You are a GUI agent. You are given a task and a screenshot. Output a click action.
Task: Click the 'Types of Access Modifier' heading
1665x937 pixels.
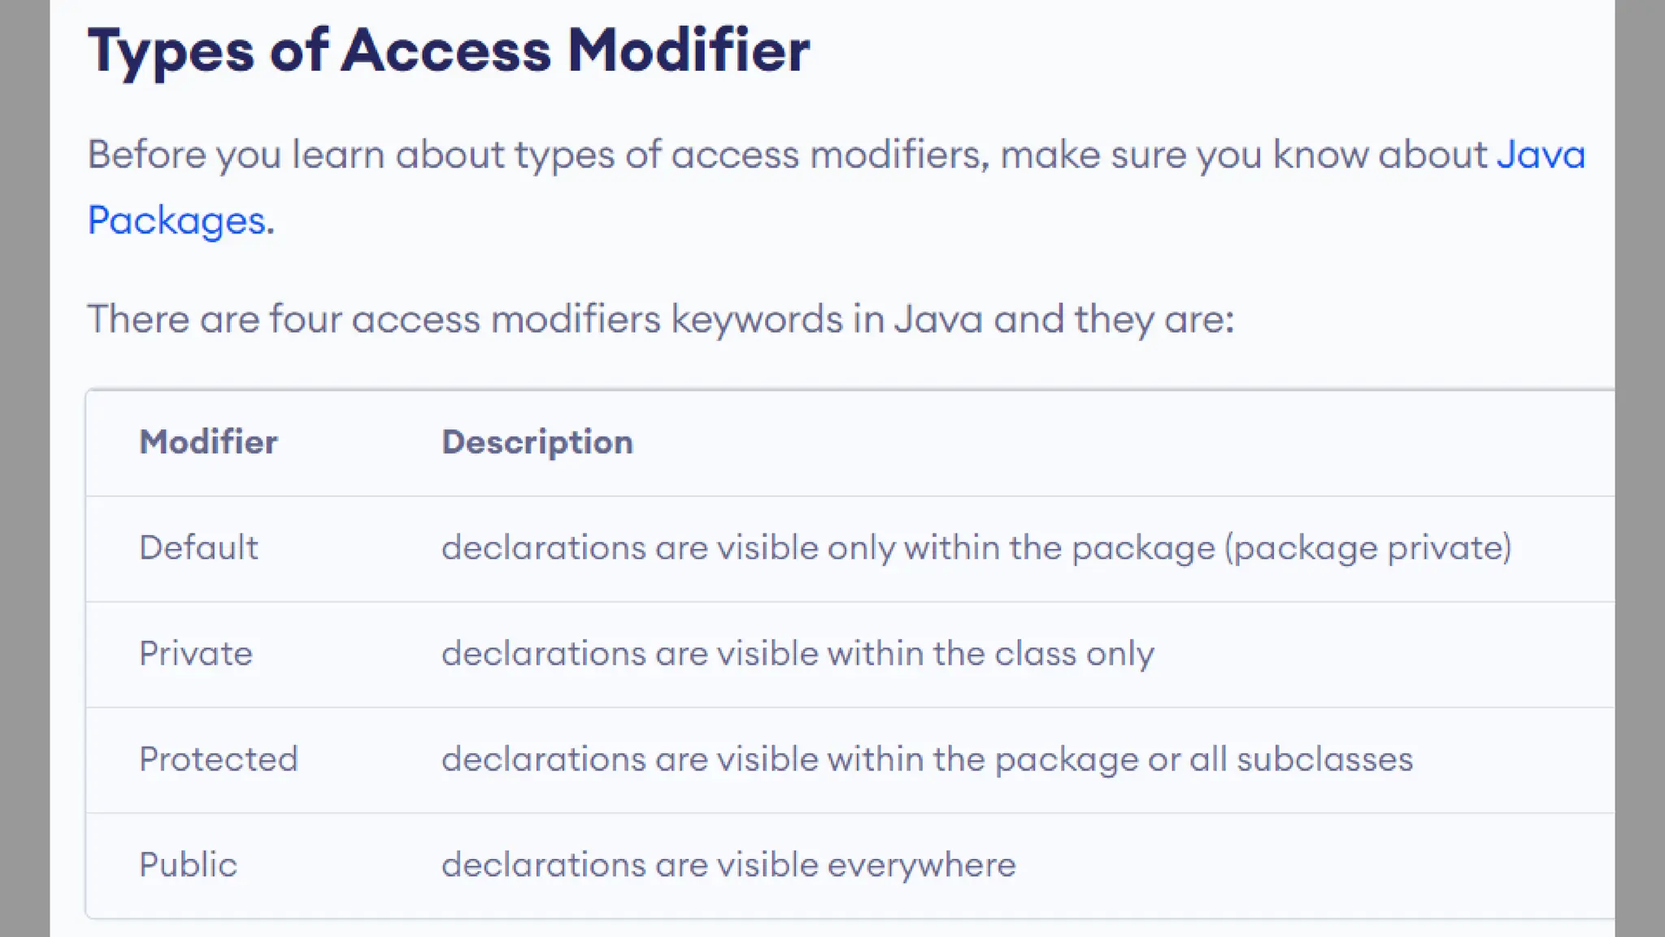click(448, 50)
